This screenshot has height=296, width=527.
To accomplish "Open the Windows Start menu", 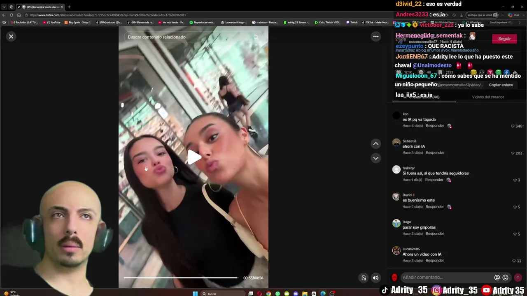I will (195, 294).
